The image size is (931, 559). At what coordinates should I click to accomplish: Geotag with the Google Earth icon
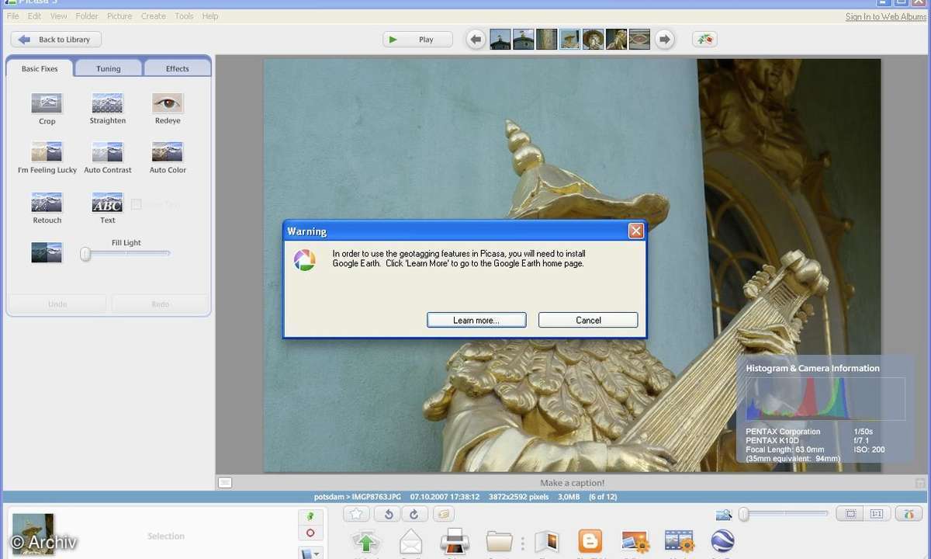tap(722, 542)
